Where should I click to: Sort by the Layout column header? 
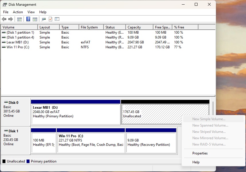pyautogui.click(x=48, y=27)
